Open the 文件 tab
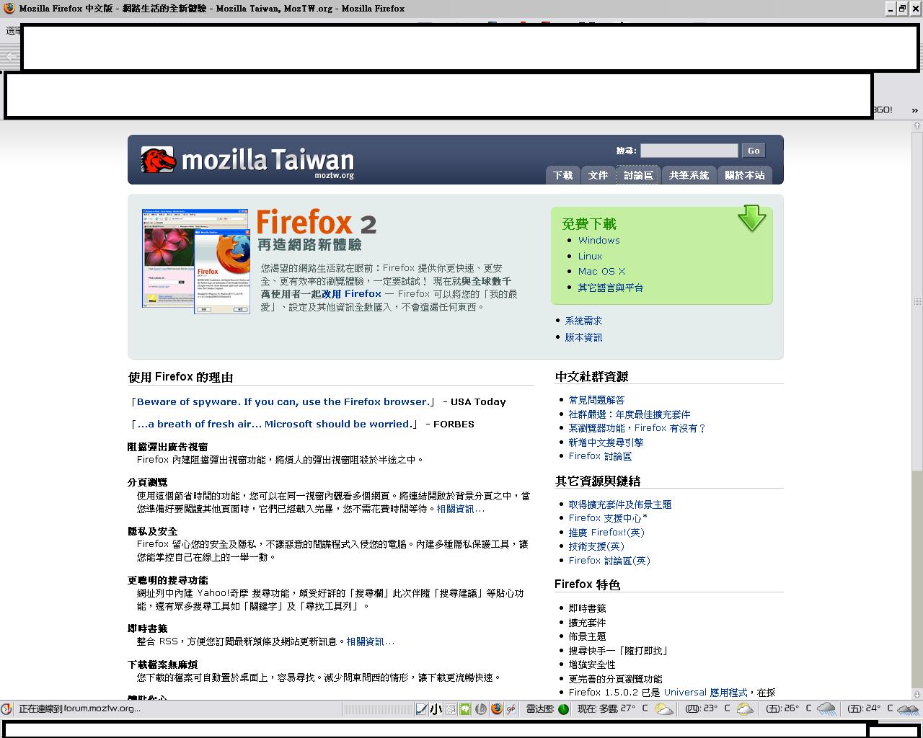 pos(598,175)
